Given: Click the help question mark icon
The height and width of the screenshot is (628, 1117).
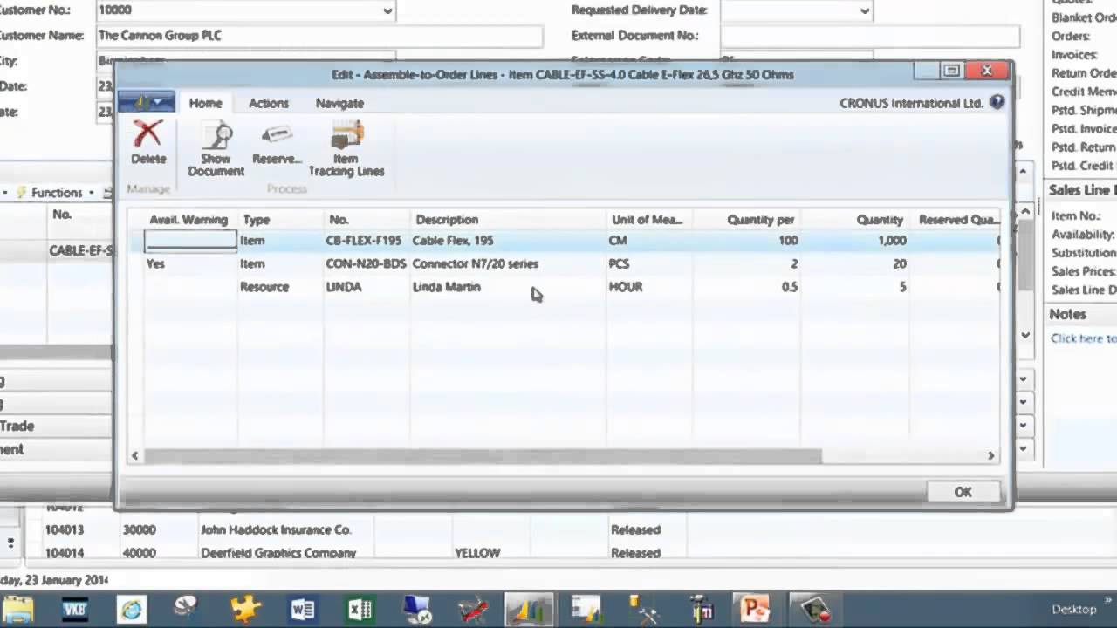Looking at the screenshot, I should [997, 102].
